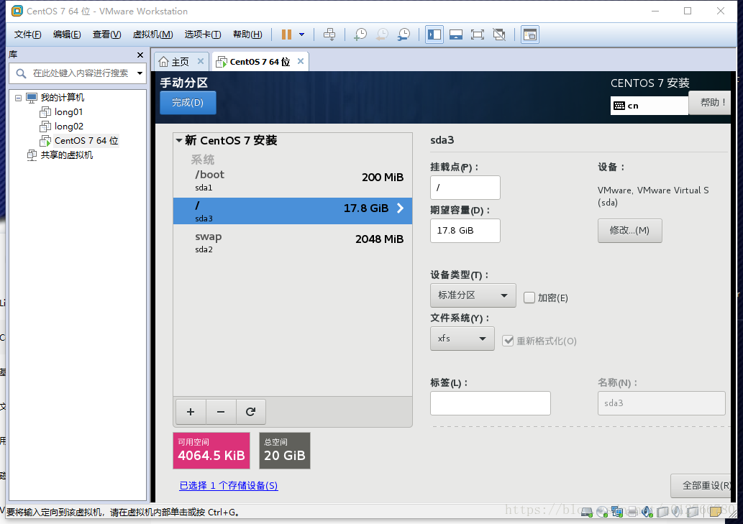Enter full screen mode icon
The height and width of the screenshot is (524, 743).
point(477,35)
